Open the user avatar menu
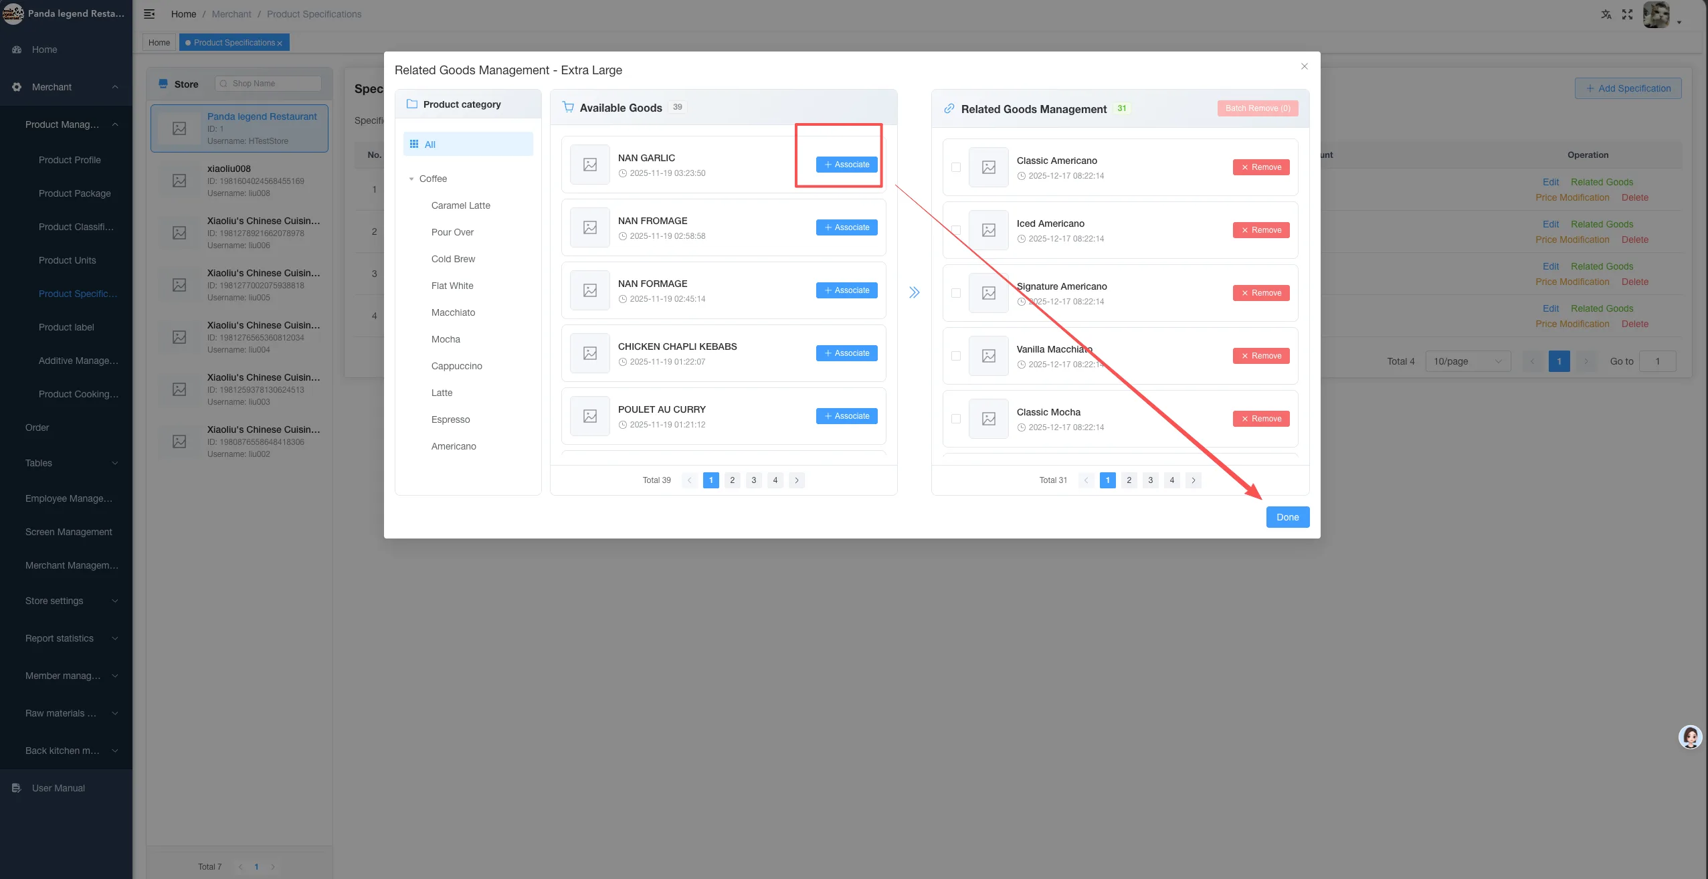This screenshot has width=1708, height=879. point(1656,15)
